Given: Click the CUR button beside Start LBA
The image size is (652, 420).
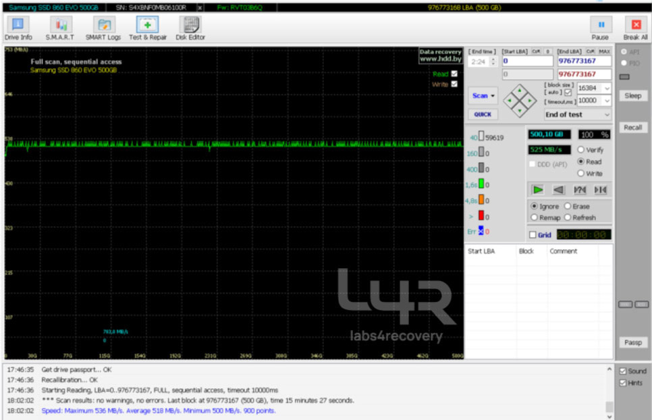Looking at the screenshot, I should 536,51.
